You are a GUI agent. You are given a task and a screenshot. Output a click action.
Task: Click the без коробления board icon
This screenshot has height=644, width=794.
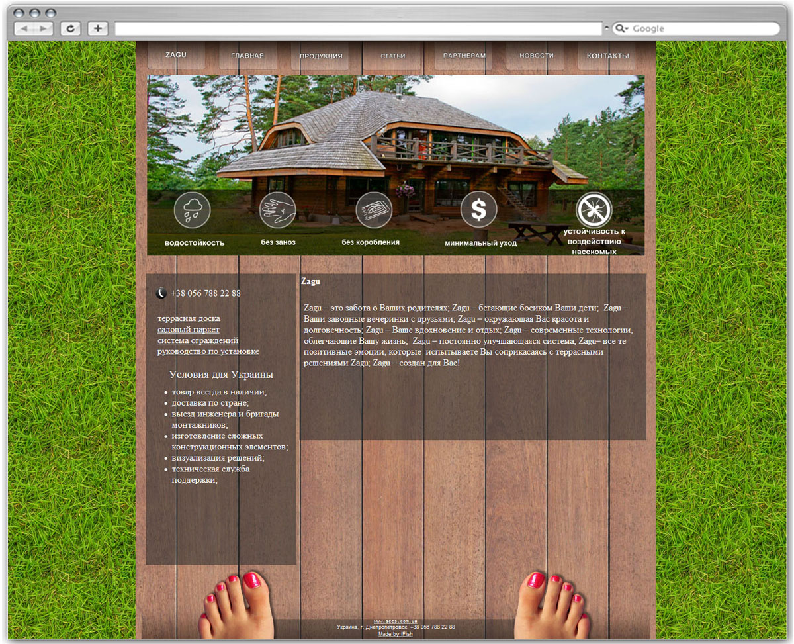(374, 210)
